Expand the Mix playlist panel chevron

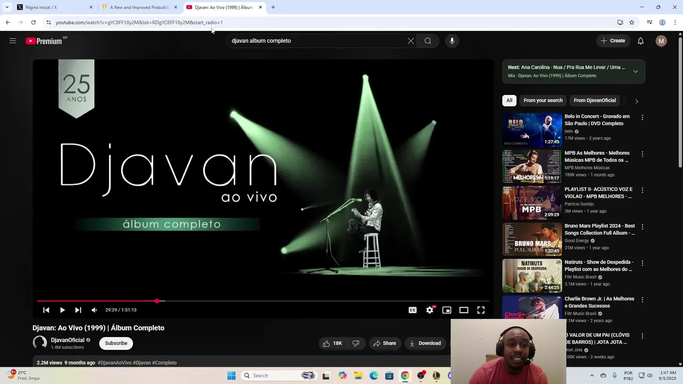[636, 71]
